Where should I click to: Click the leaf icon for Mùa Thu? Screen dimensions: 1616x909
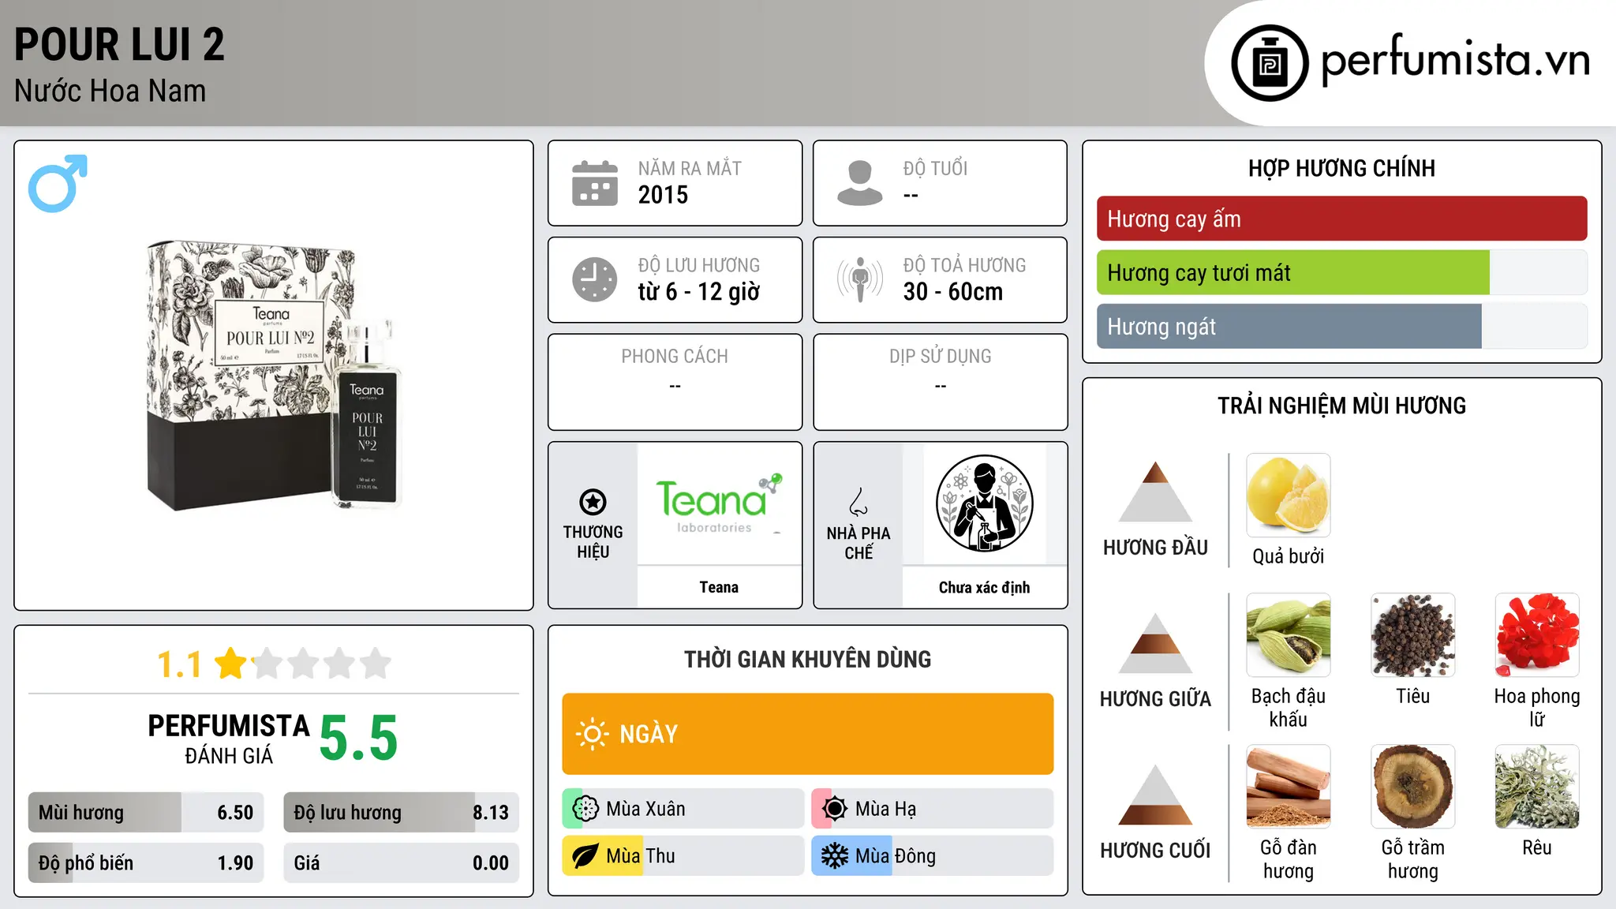pos(585,856)
